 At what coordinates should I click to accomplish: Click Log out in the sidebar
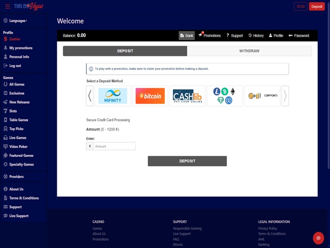(15, 66)
